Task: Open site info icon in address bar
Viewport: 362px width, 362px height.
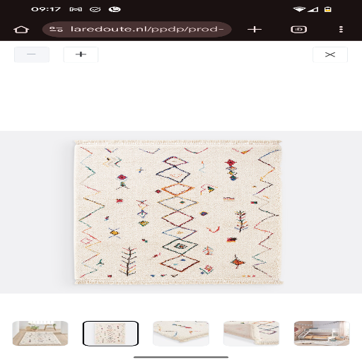Action: click(56, 30)
